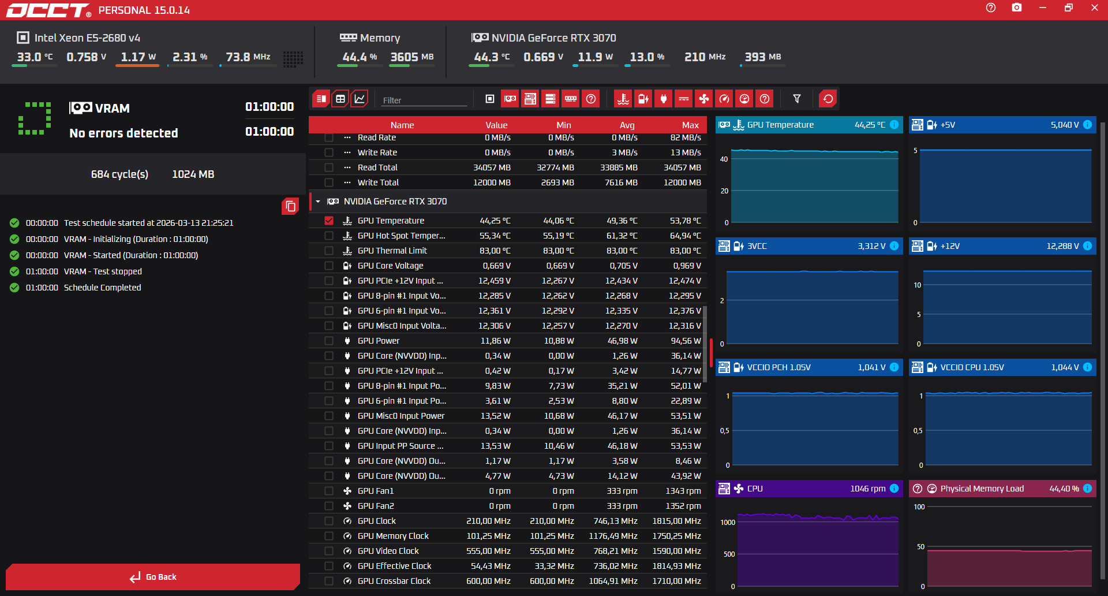
Task: Sort by the Avg column header
Action: click(x=627, y=125)
